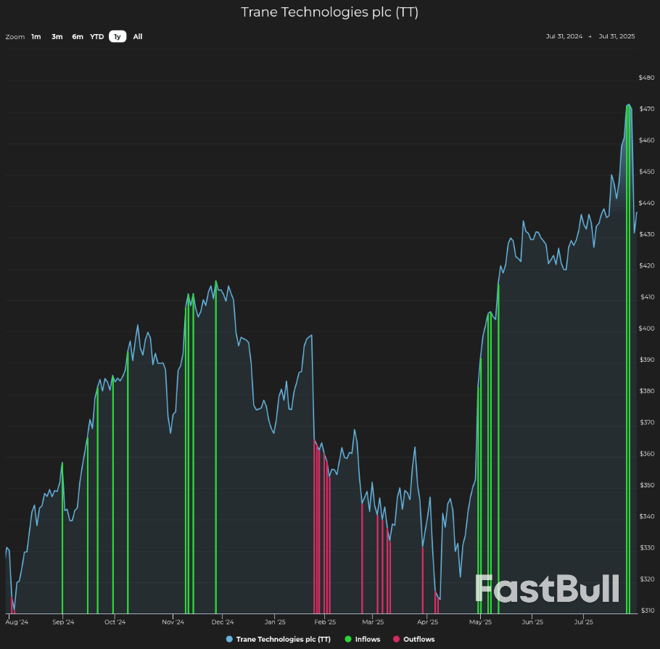This screenshot has height=649, width=660.
Task: Click the Zoom label in the toolbar
Action: coord(15,36)
